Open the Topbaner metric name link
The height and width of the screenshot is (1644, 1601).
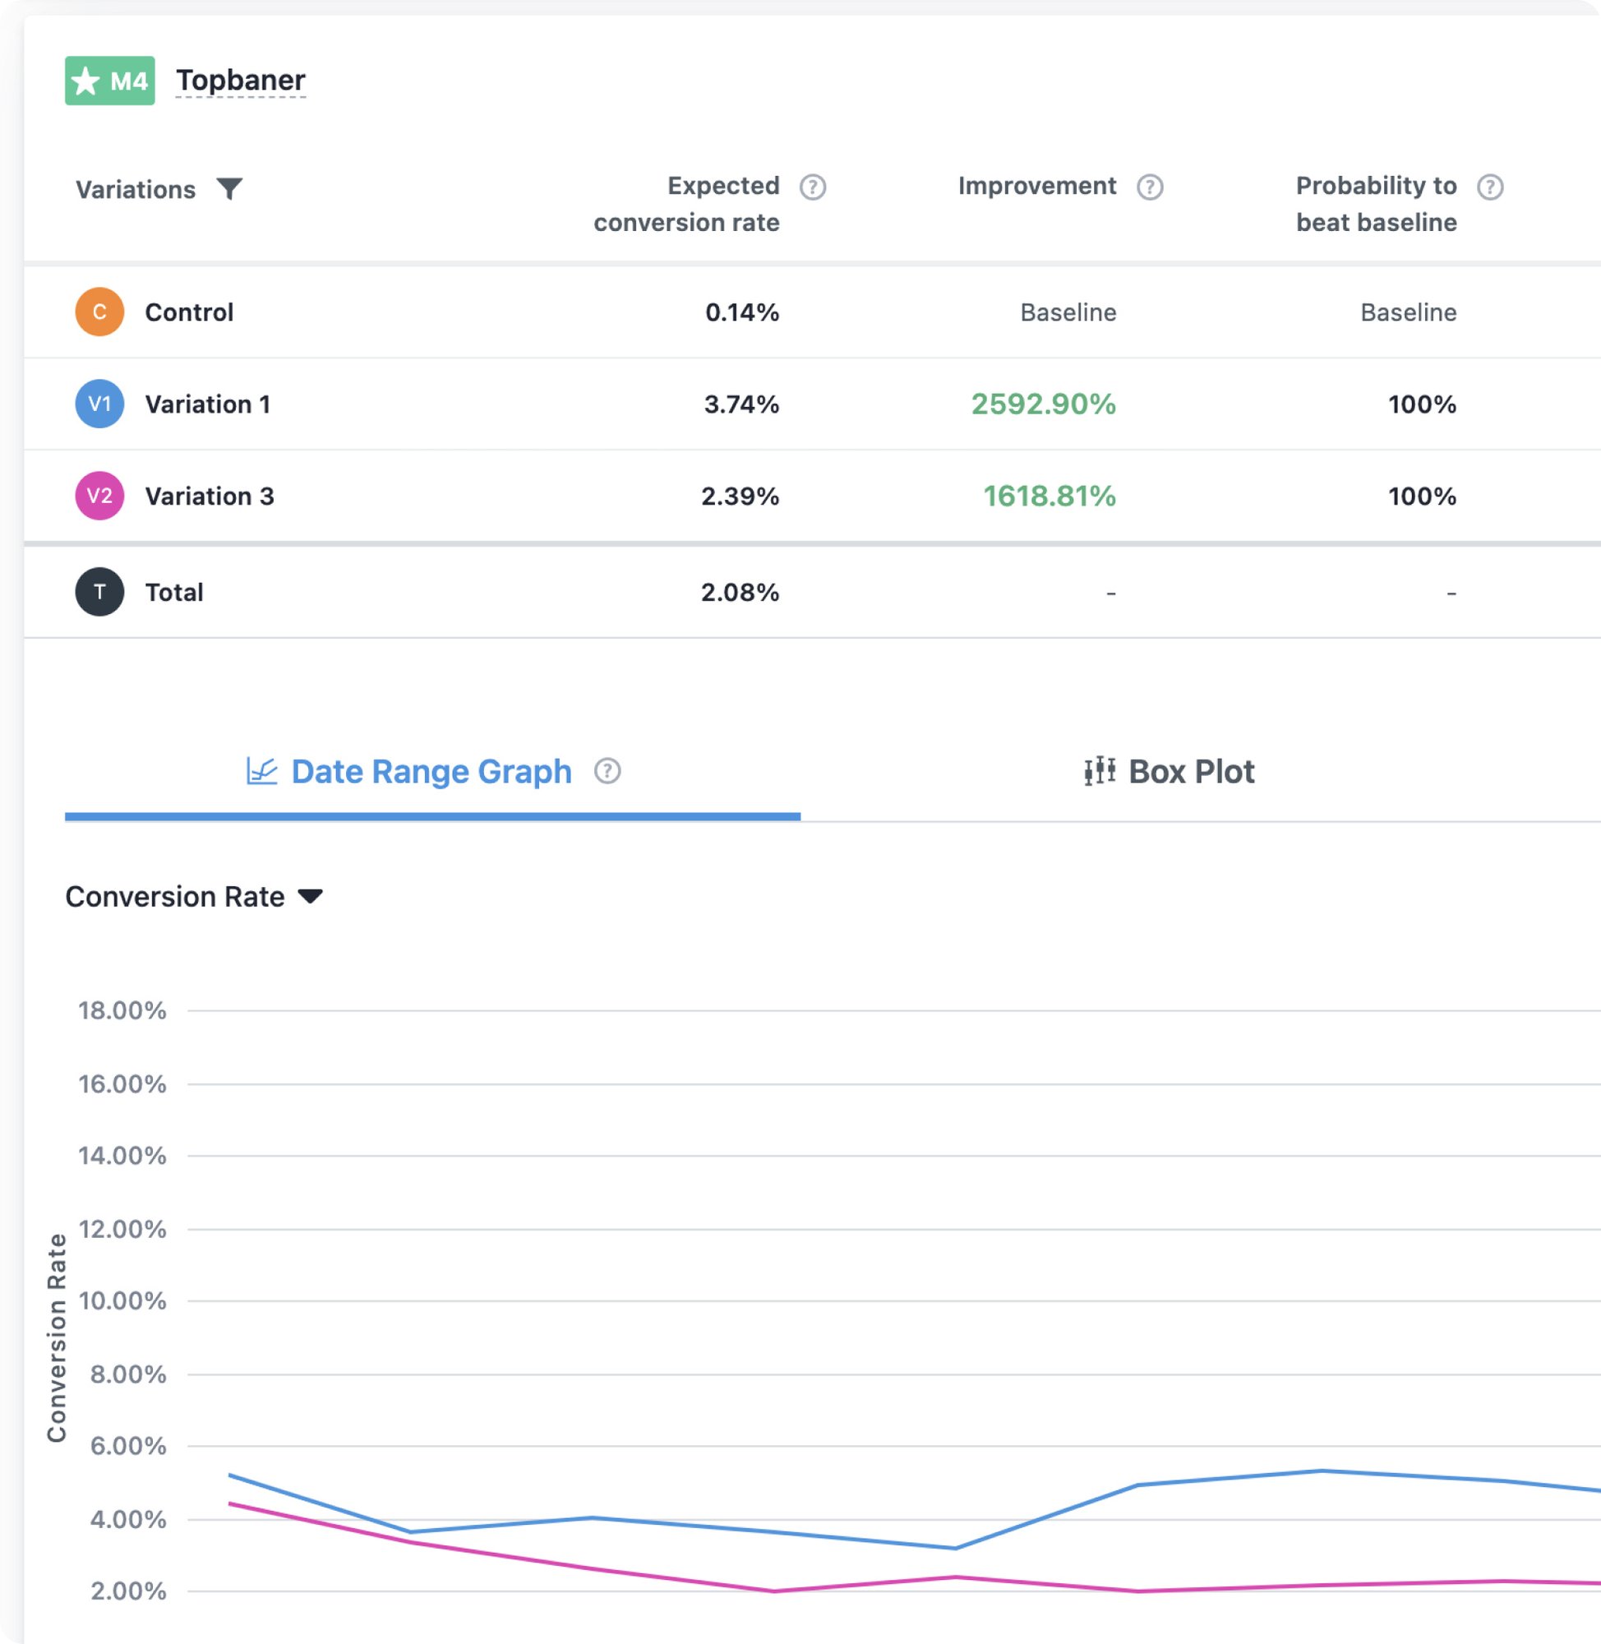pyautogui.click(x=241, y=81)
